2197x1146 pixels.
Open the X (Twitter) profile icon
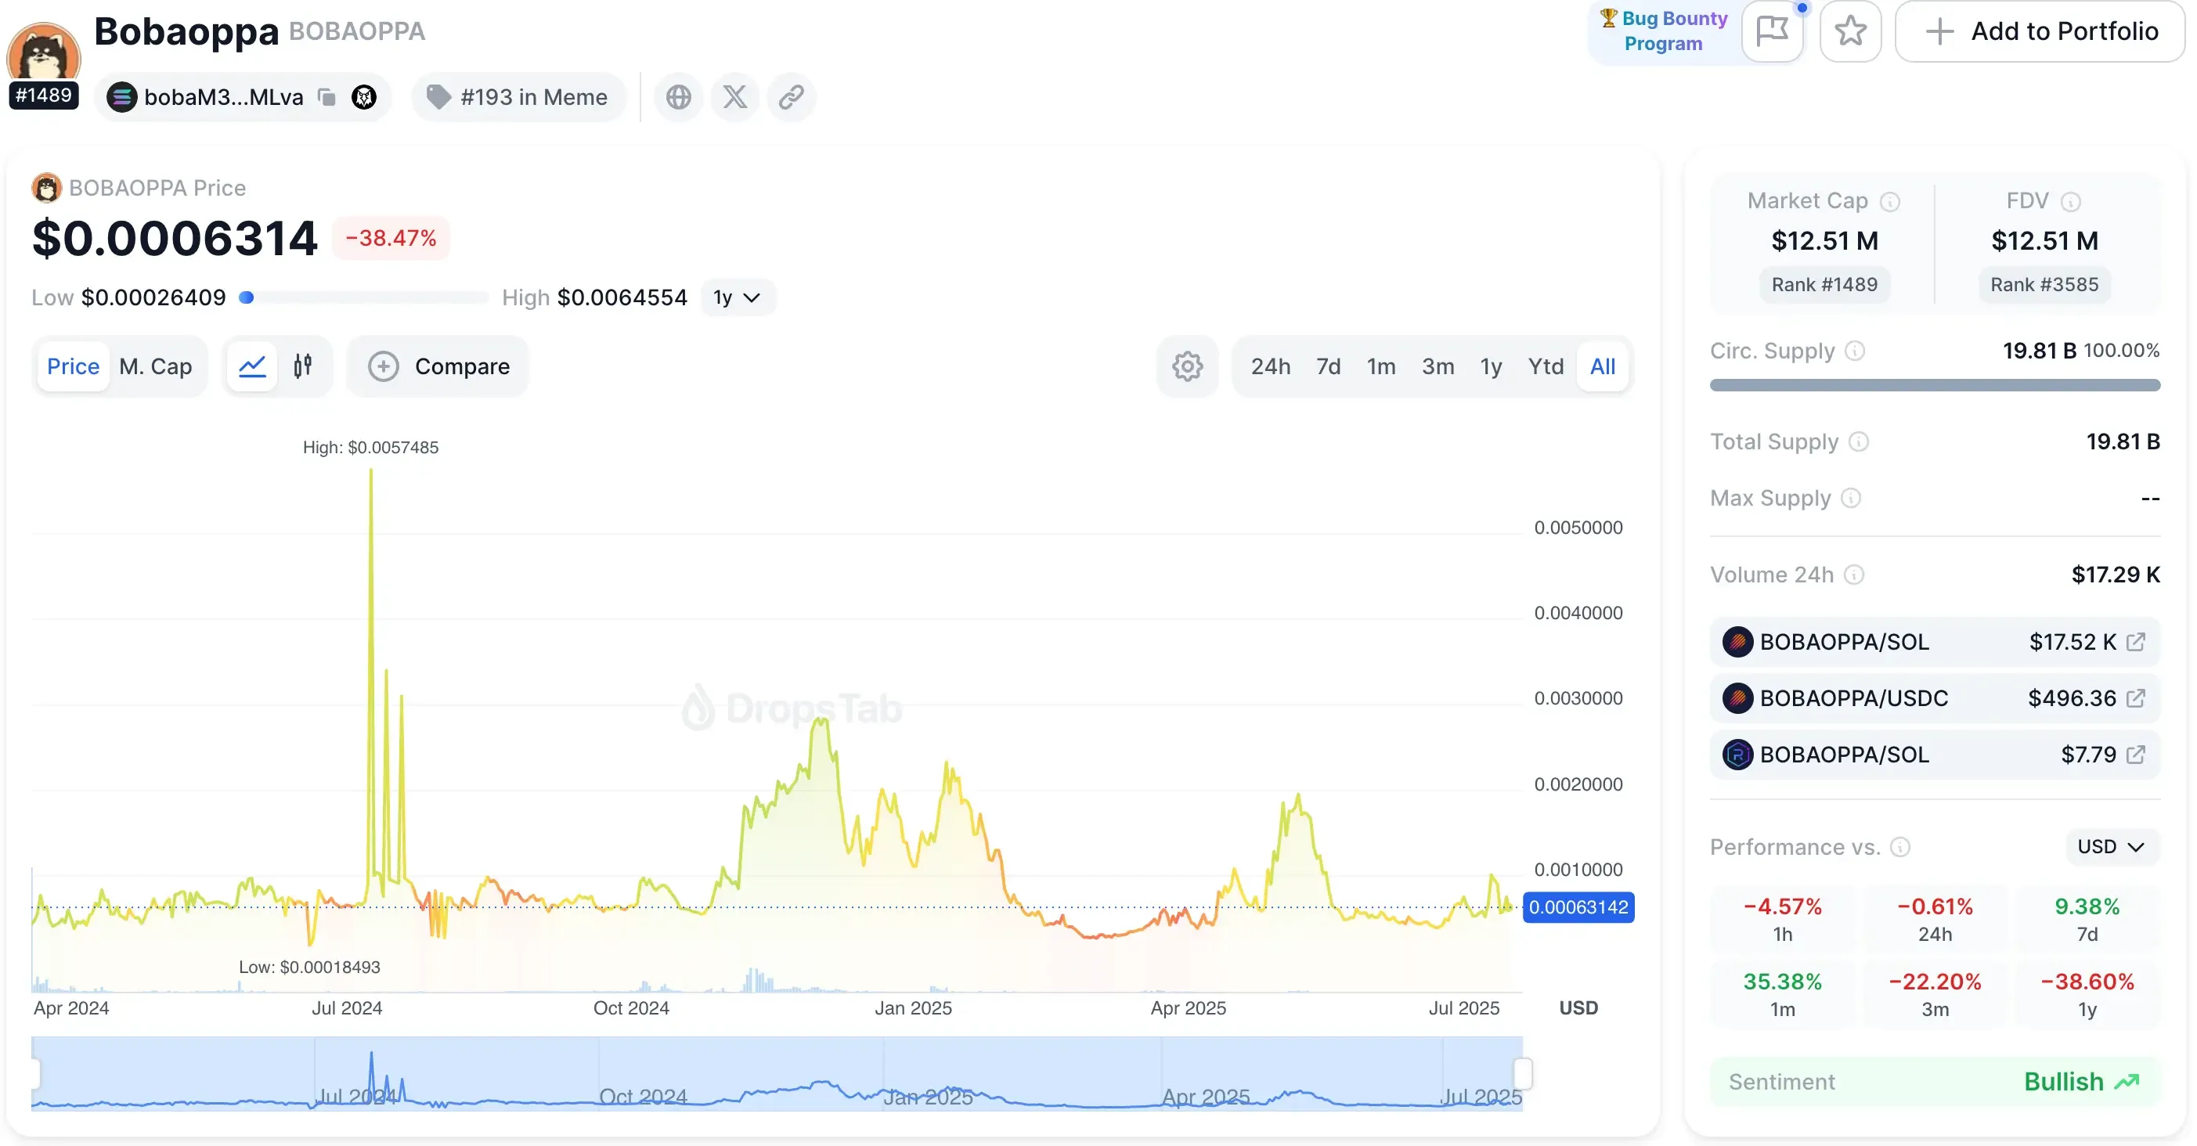pos(734,97)
